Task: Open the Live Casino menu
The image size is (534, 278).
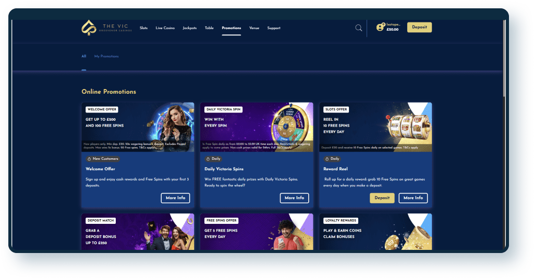Action: coord(165,28)
